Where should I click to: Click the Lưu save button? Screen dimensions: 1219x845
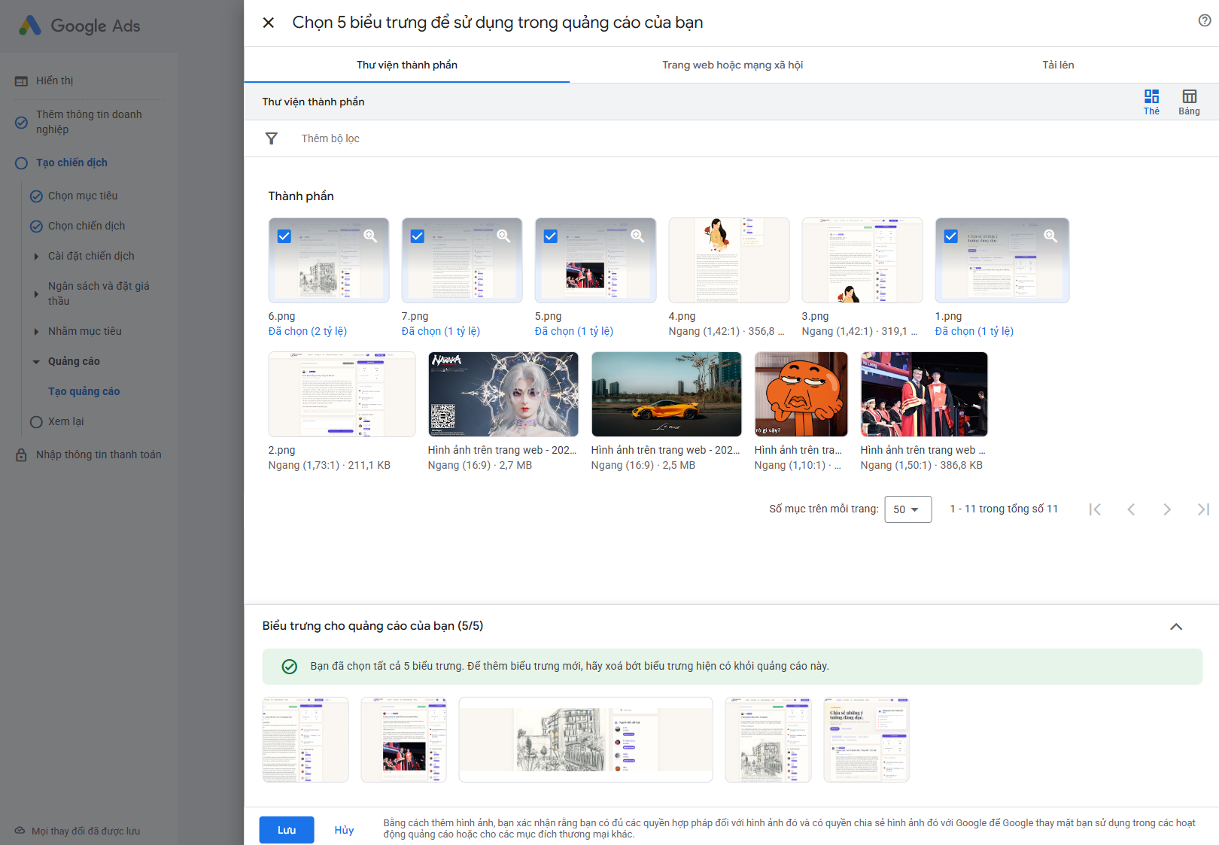[x=287, y=830]
